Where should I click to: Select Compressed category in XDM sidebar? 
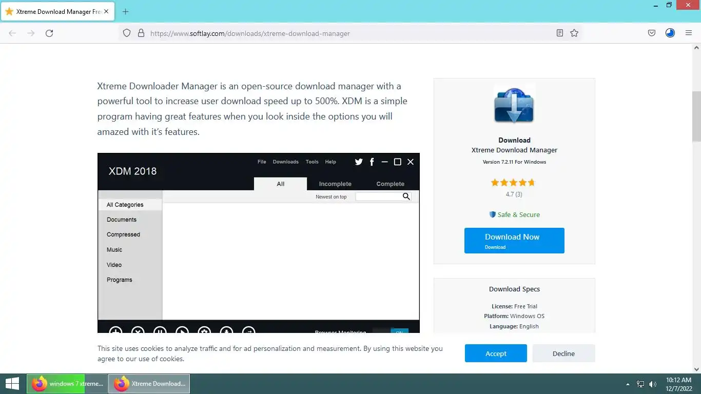tap(123, 234)
